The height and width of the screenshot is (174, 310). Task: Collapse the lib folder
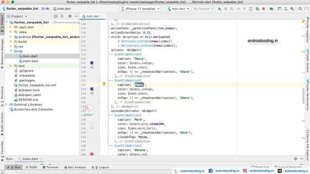click(11, 51)
